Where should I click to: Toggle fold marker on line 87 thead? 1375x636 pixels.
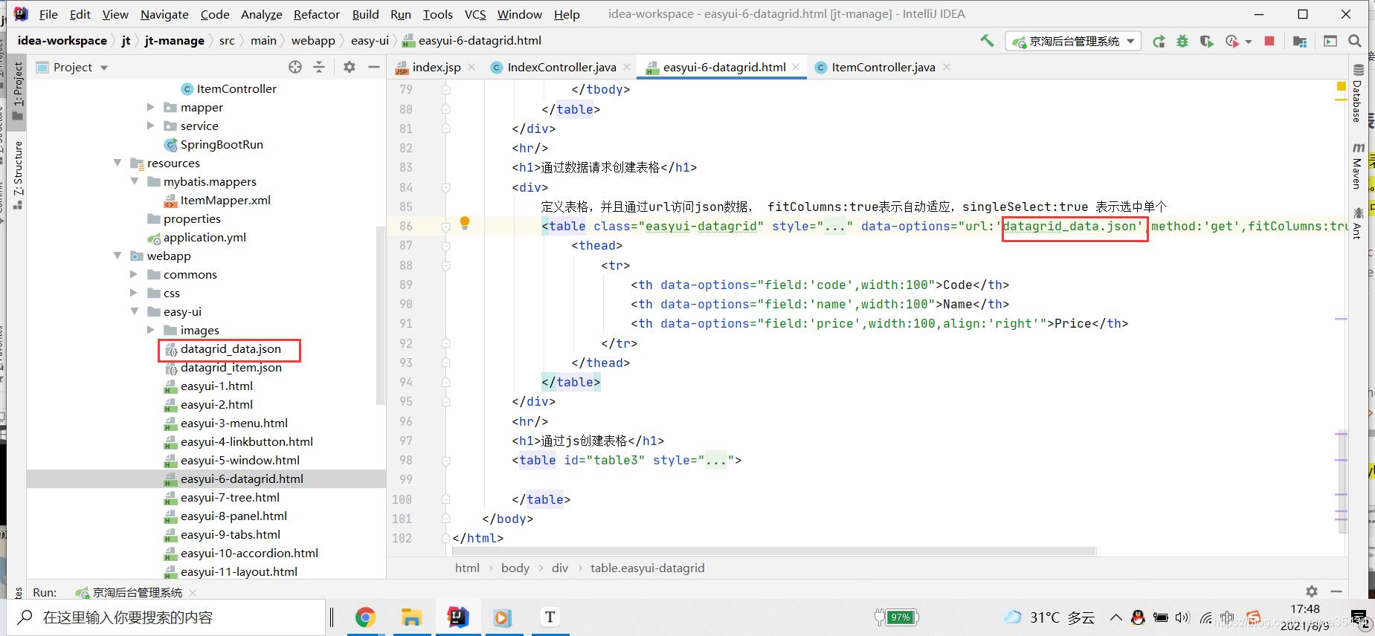446,245
